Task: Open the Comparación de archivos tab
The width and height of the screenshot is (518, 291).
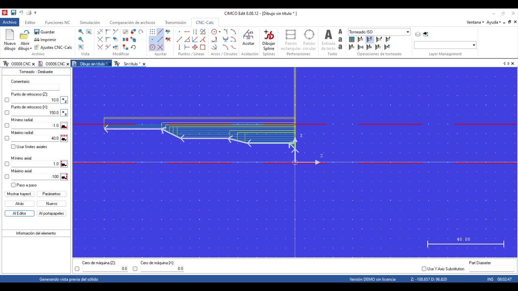Action: (132, 23)
